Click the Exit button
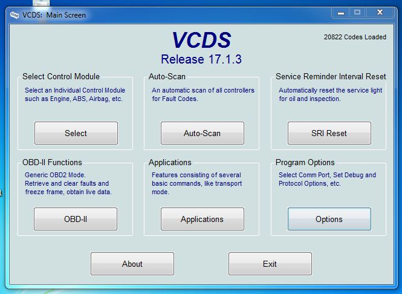This screenshot has width=402, height=294. pyautogui.click(x=270, y=264)
